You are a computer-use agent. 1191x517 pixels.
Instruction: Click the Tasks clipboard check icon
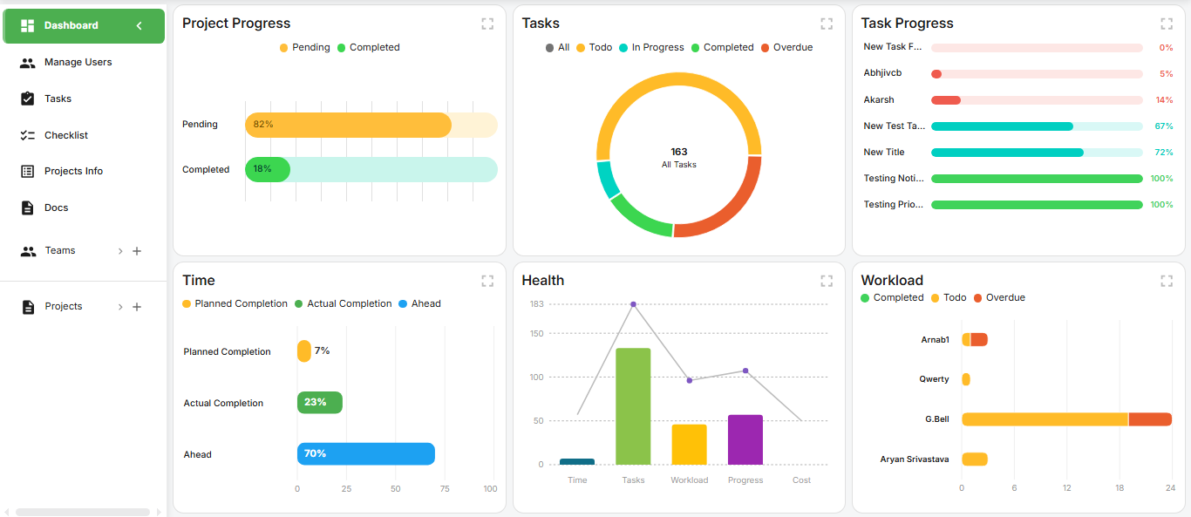point(28,99)
